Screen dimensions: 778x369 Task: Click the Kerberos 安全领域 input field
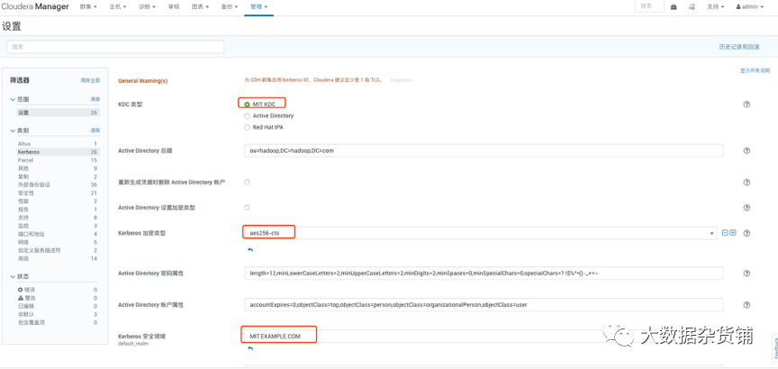(484, 337)
